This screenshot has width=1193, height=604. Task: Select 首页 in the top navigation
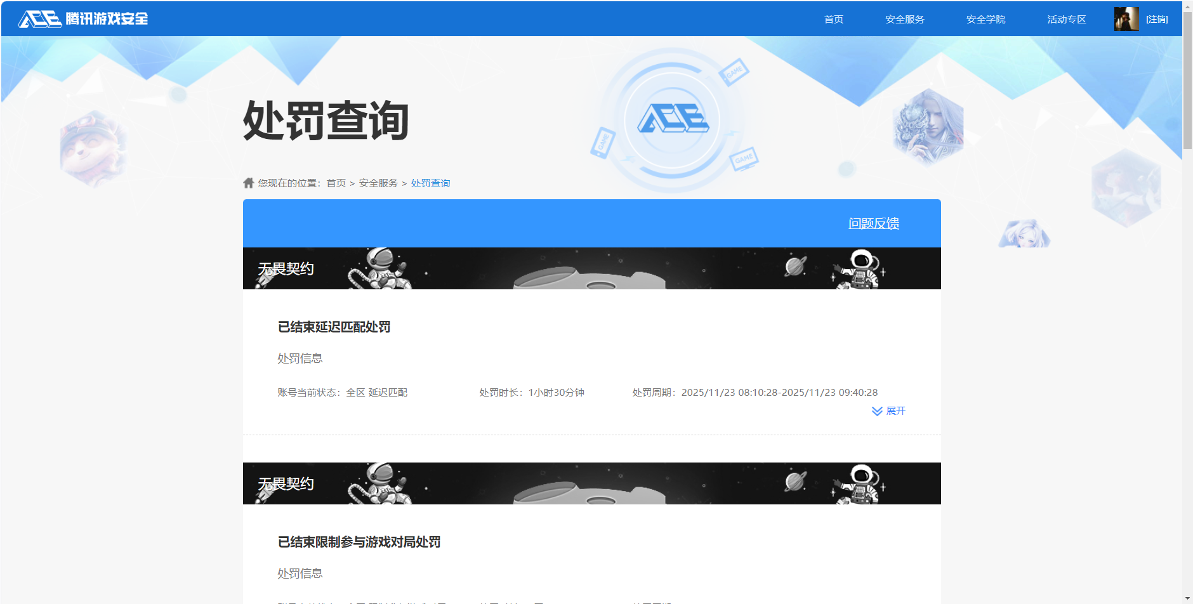click(x=833, y=18)
